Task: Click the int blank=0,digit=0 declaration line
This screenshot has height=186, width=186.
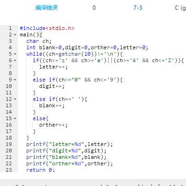Action: (x=87, y=47)
